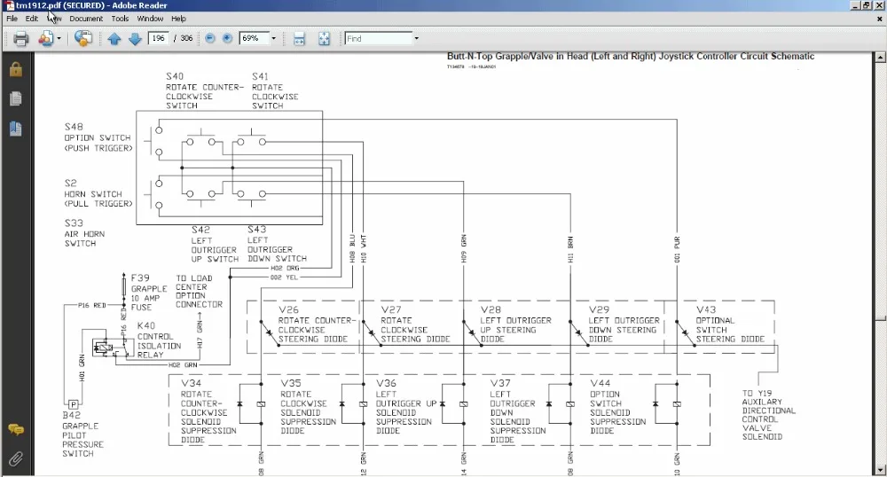Viewport: 887px width, 477px height.
Task: Expand the Collaborate dropdown arrow
Action: click(x=59, y=39)
